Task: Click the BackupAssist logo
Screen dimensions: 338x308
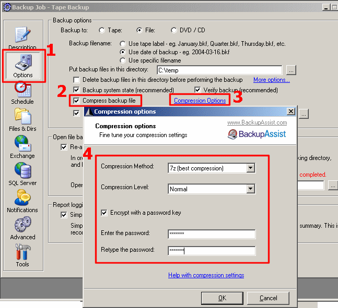Action: 257,134
